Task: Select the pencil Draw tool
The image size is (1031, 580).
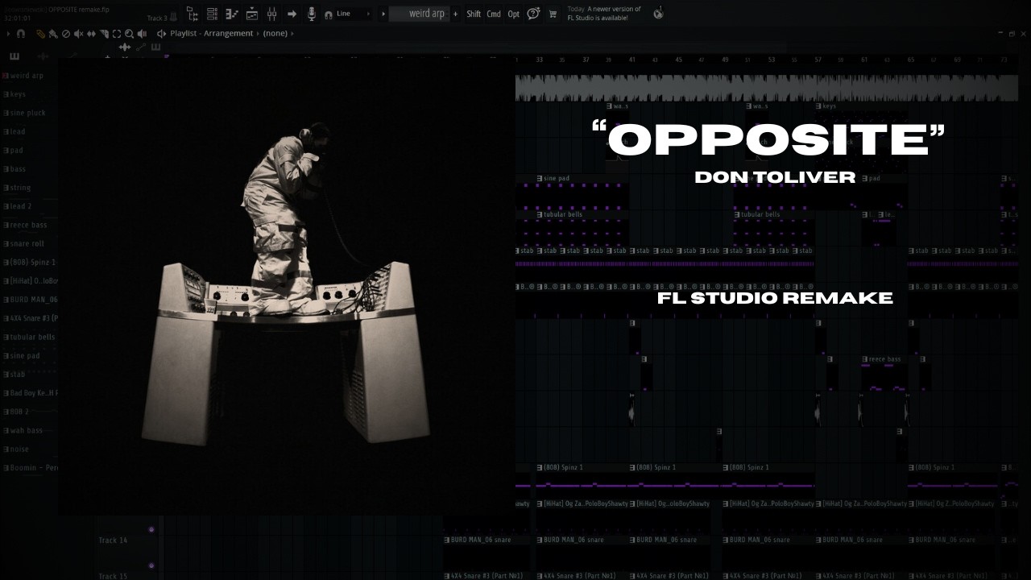Action: [40, 34]
